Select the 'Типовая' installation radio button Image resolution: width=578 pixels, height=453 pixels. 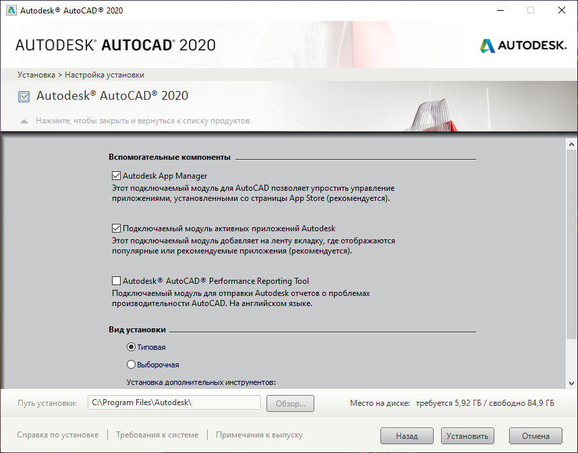131,347
